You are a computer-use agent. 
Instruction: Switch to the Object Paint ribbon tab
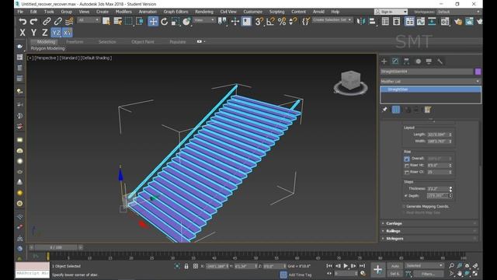143,42
